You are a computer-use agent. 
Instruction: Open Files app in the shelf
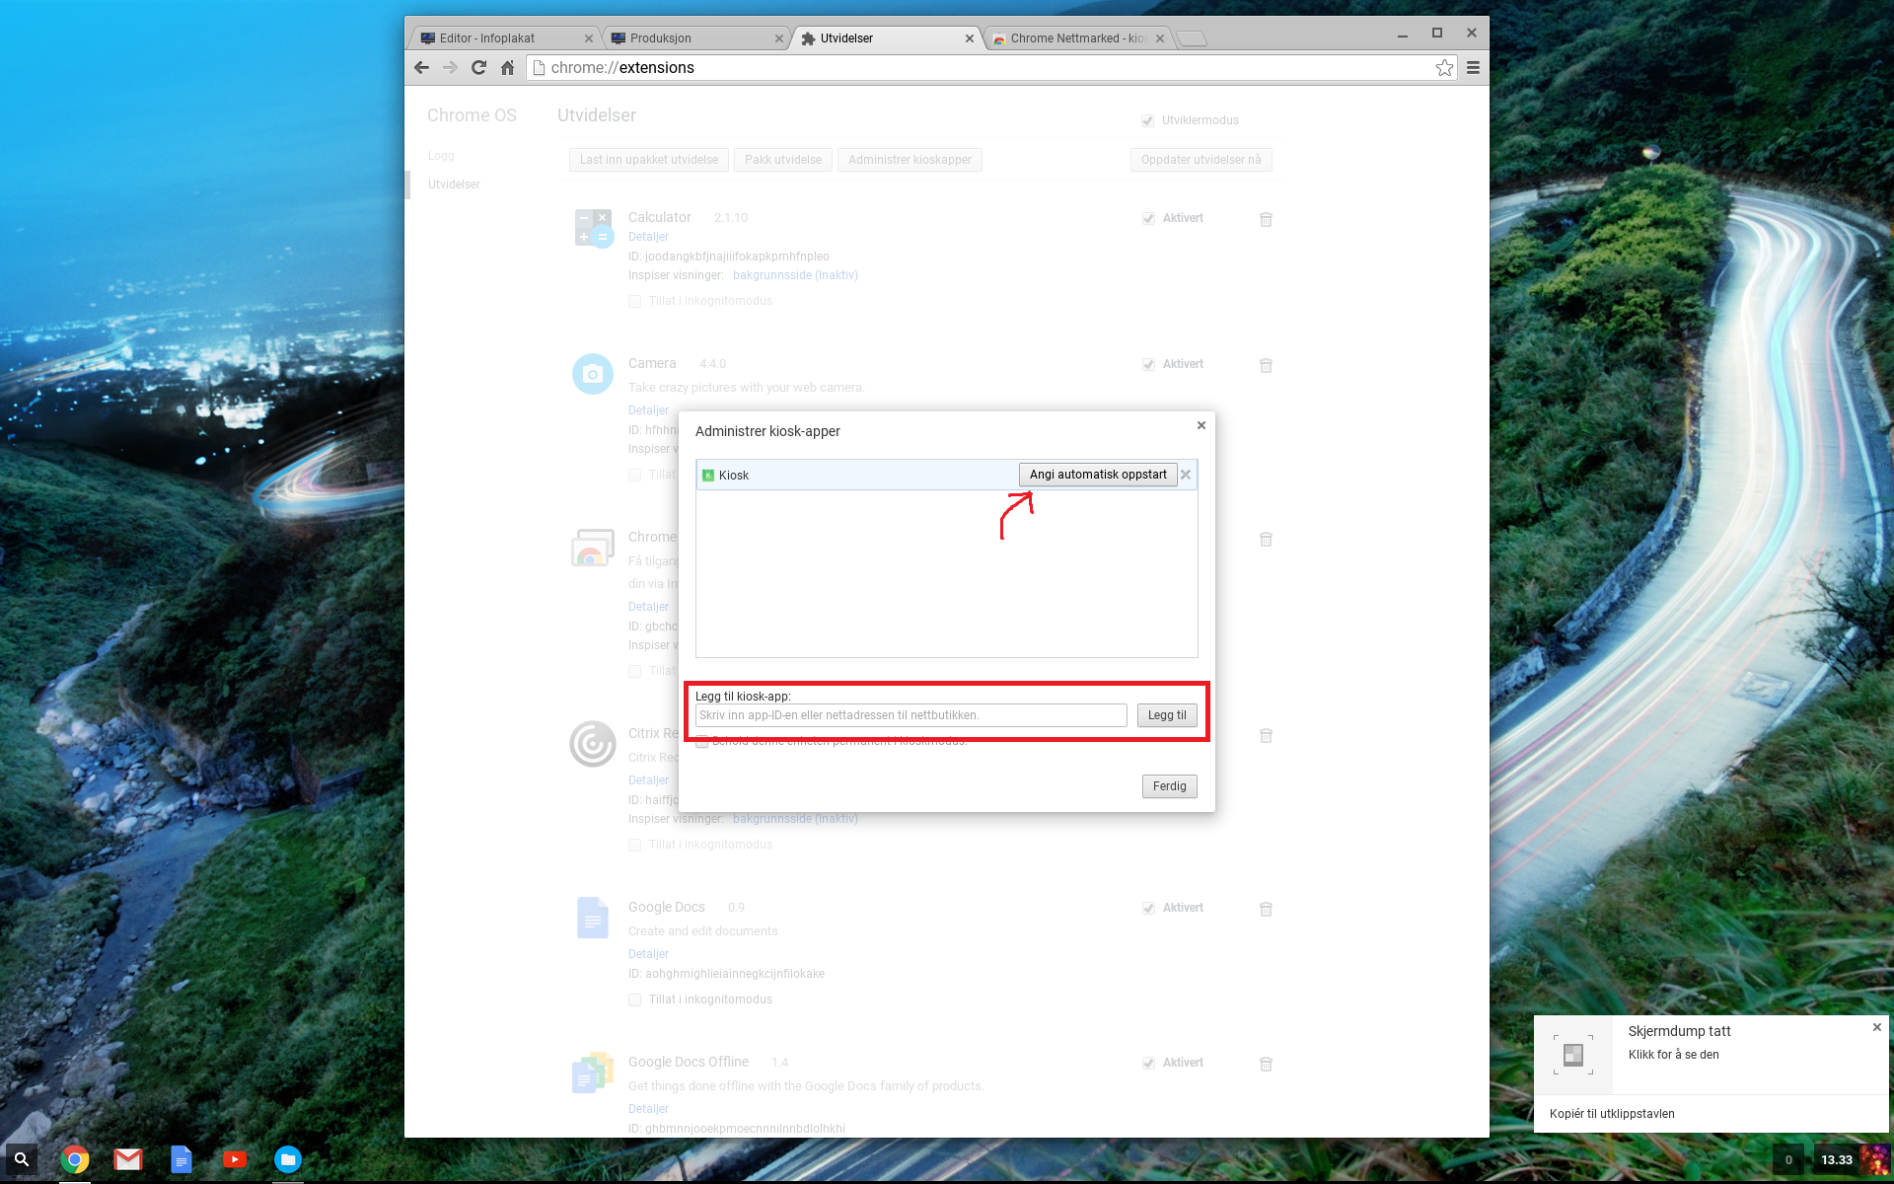click(287, 1159)
